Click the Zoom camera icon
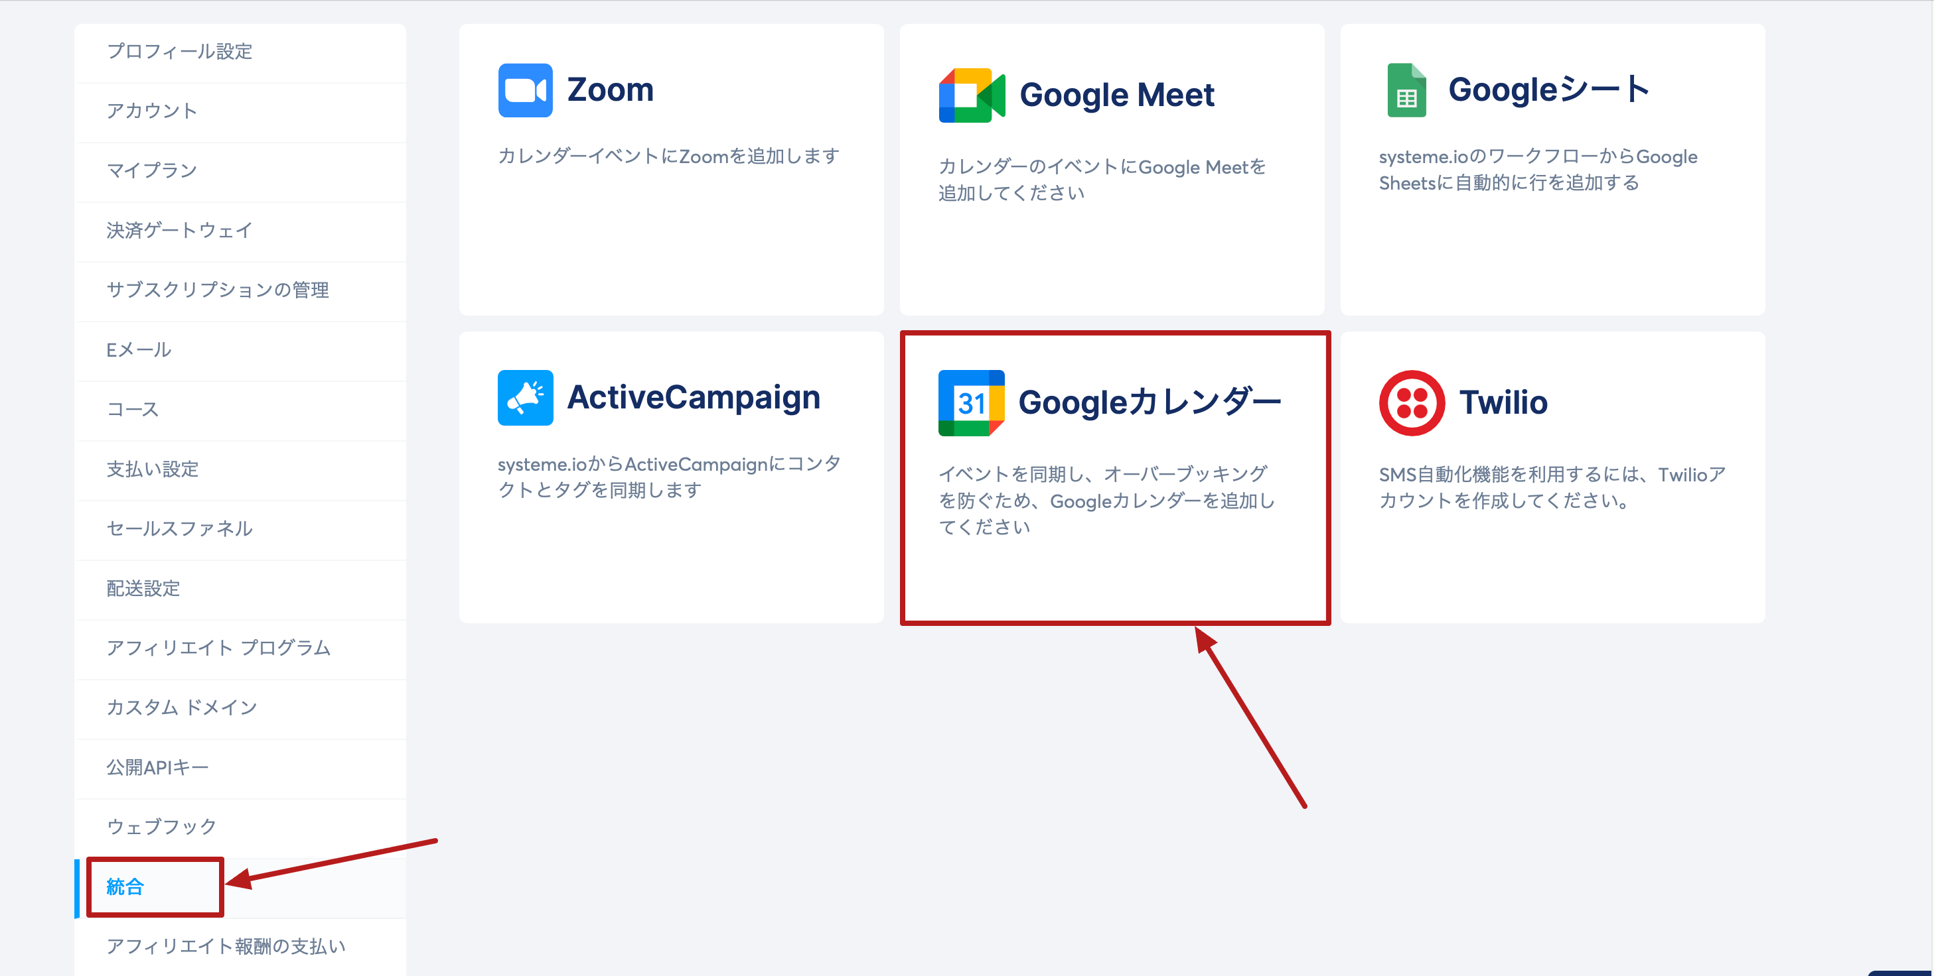 [525, 90]
